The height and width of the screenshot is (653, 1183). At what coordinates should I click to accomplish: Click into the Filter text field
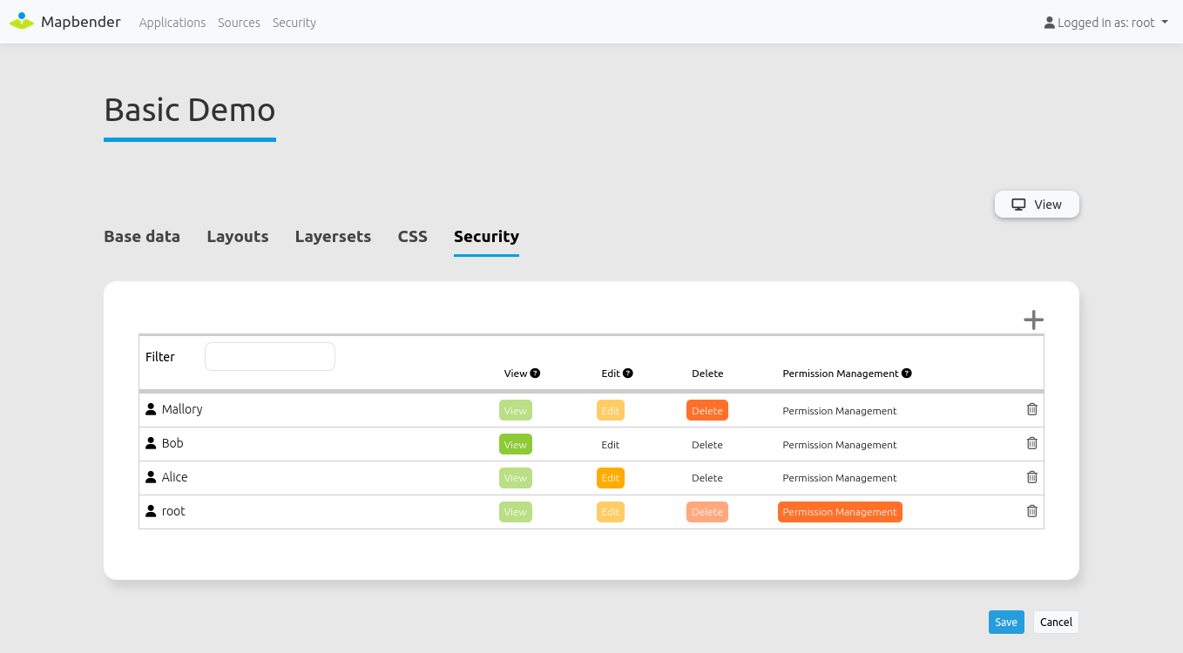coord(270,357)
